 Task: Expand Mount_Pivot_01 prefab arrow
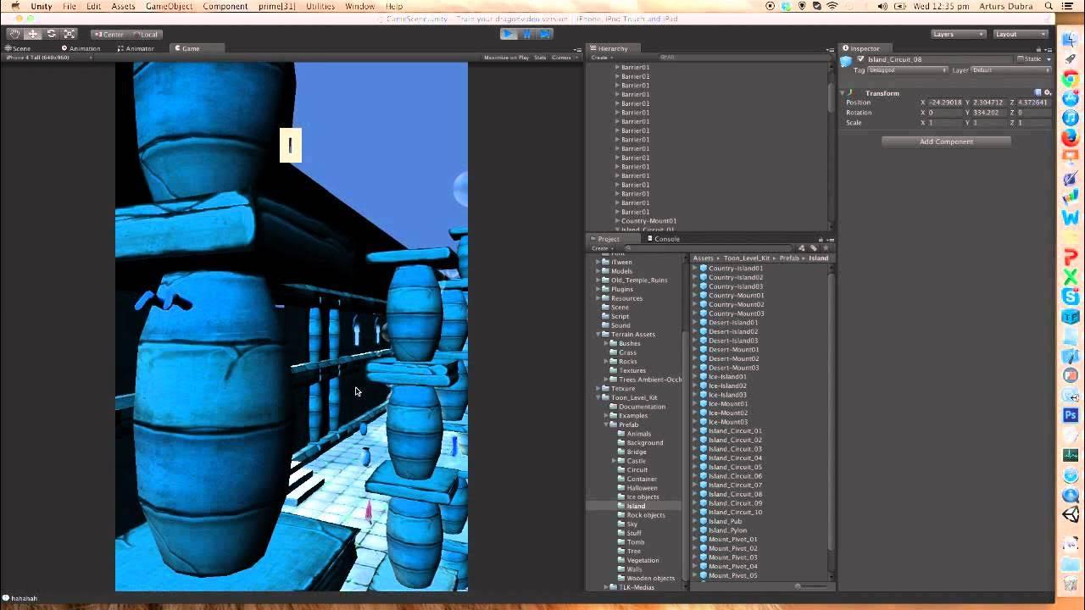(694, 540)
